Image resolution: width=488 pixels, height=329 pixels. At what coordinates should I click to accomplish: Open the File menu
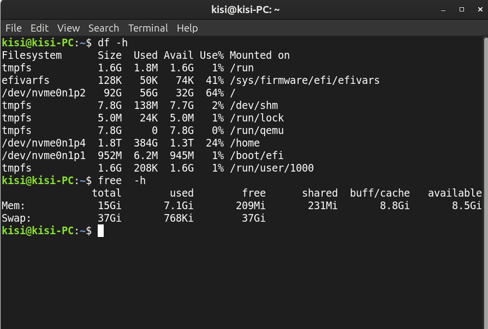point(14,28)
